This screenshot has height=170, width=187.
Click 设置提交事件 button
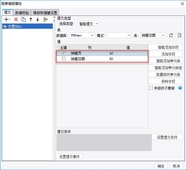[x=69, y=156]
